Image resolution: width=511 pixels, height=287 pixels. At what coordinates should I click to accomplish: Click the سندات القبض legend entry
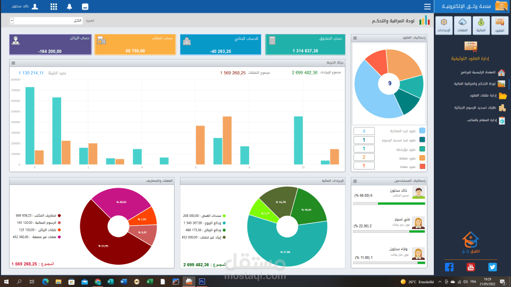(x=204, y=216)
